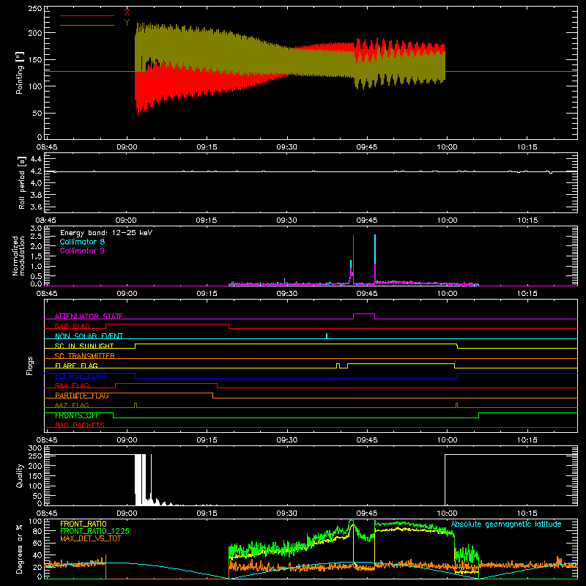Click the cyan blip on the NON_SOLAR_EVENT line
586x586 pixels.
click(327, 335)
